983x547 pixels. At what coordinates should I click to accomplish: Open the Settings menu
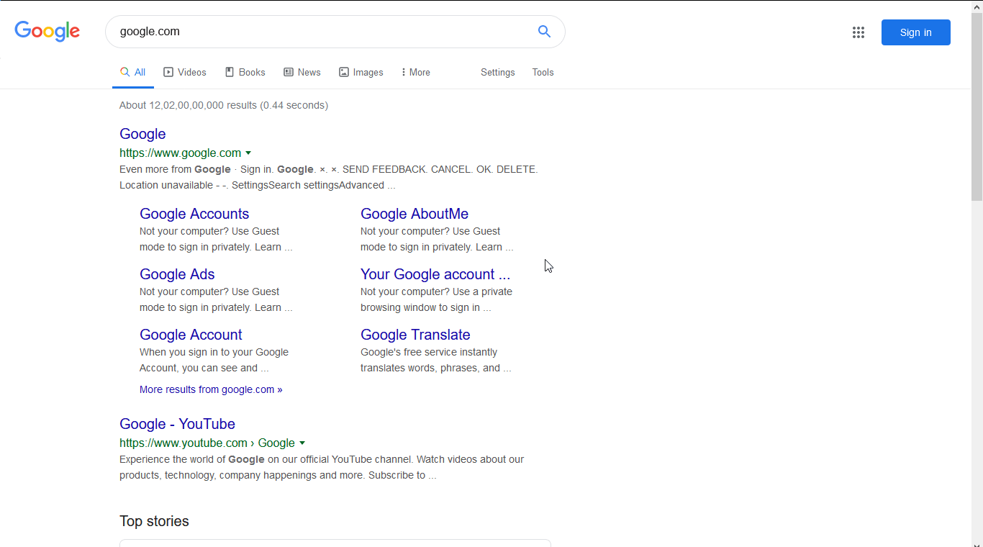tap(498, 72)
